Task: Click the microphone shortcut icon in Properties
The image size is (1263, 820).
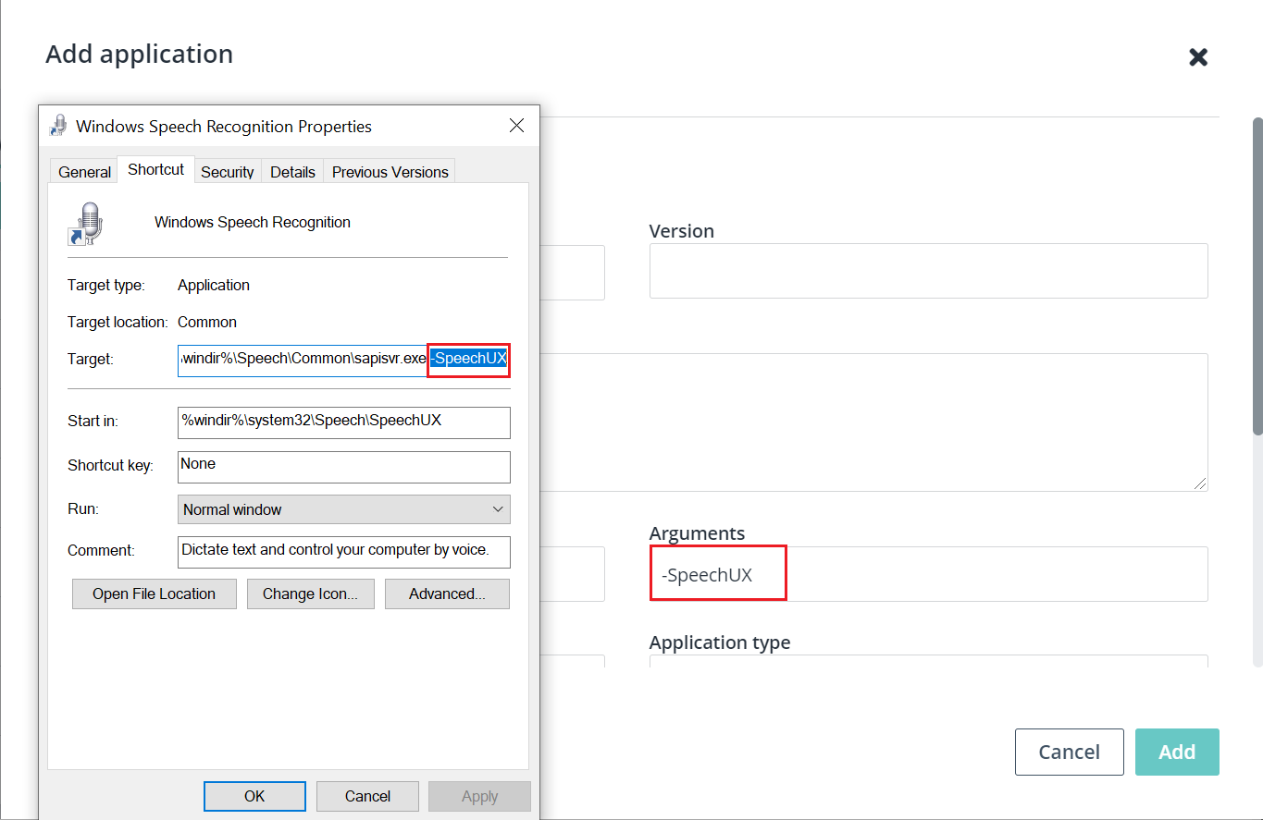Action: [x=86, y=223]
